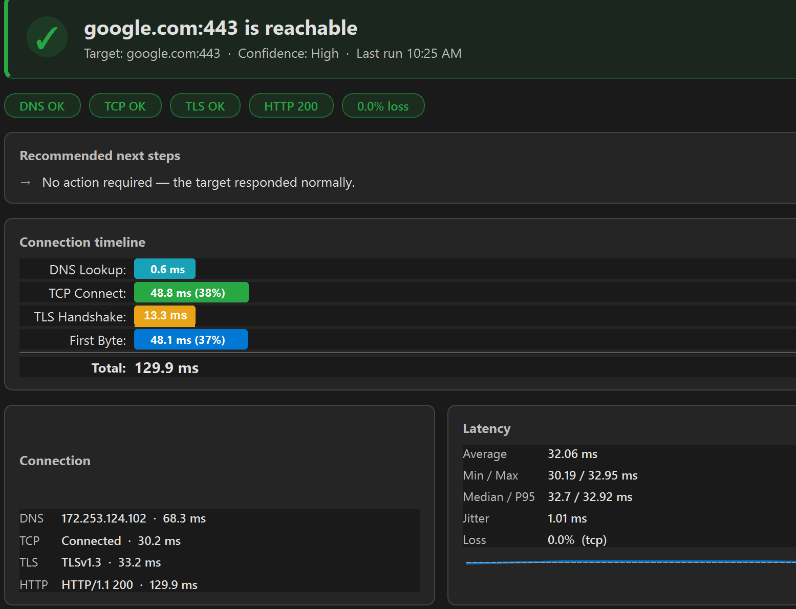Viewport: 796px width, 609px height.
Task: Click the TCP 'Connected' status text
Action: (x=91, y=541)
